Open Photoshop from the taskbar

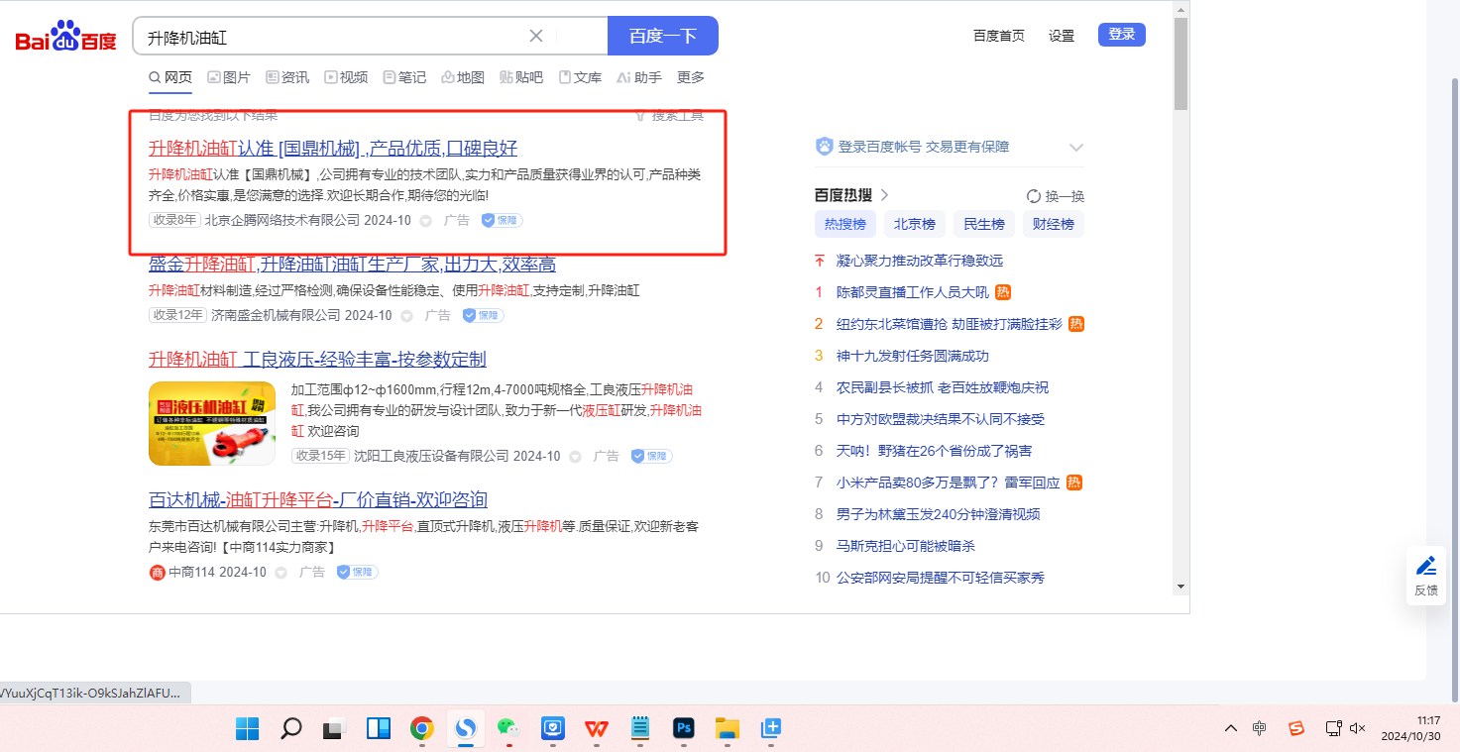(x=683, y=728)
